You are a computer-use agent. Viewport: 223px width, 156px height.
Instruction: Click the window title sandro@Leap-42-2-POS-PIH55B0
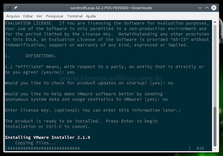coord(111,8)
